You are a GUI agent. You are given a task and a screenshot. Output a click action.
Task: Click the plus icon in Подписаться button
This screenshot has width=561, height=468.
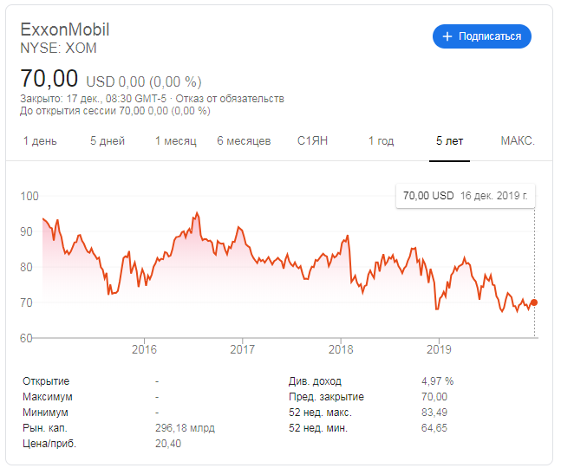click(447, 36)
